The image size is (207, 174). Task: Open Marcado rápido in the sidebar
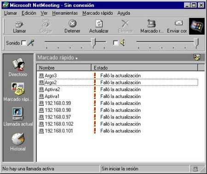tap(18, 92)
